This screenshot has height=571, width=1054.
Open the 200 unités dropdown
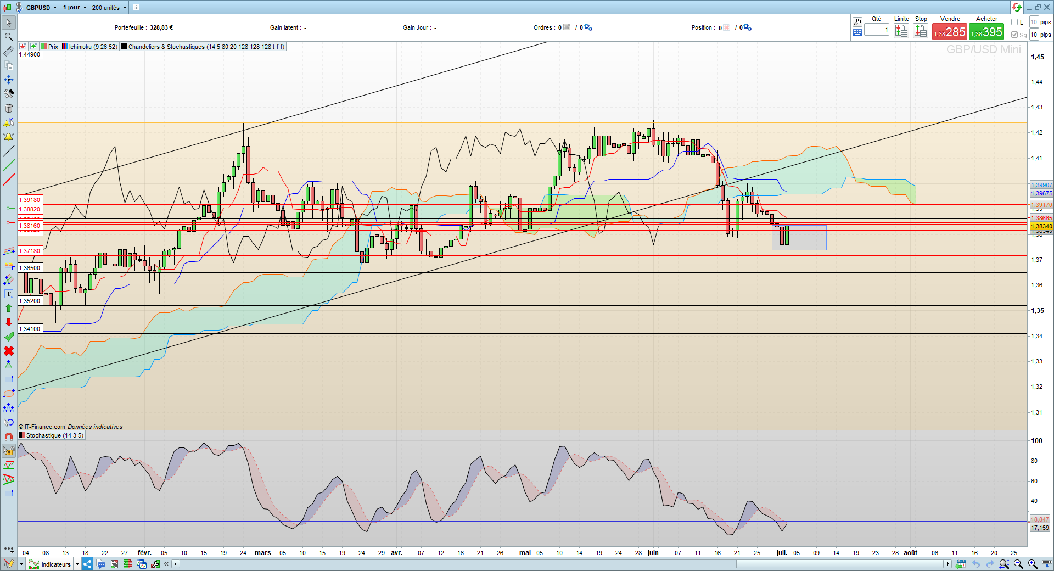click(109, 7)
